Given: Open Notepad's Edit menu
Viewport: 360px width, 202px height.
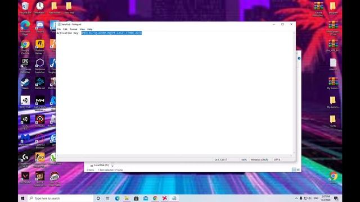Looking at the screenshot, I should pos(65,29).
